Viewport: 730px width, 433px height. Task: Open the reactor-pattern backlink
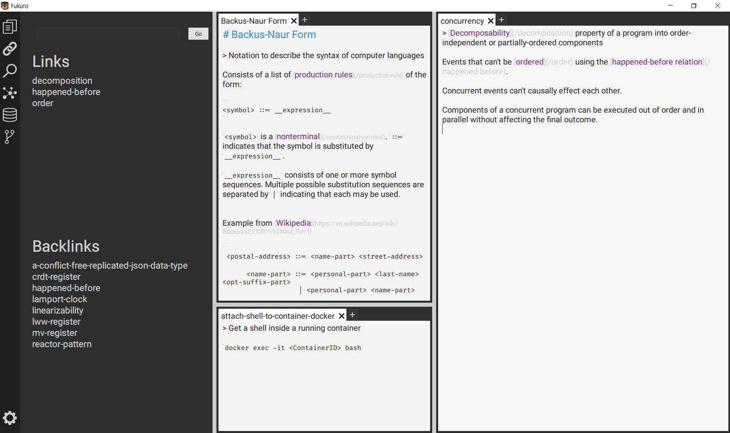(x=62, y=344)
